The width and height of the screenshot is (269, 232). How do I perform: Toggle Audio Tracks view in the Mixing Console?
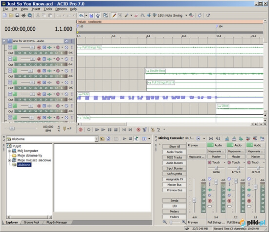click(x=174, y=152)
